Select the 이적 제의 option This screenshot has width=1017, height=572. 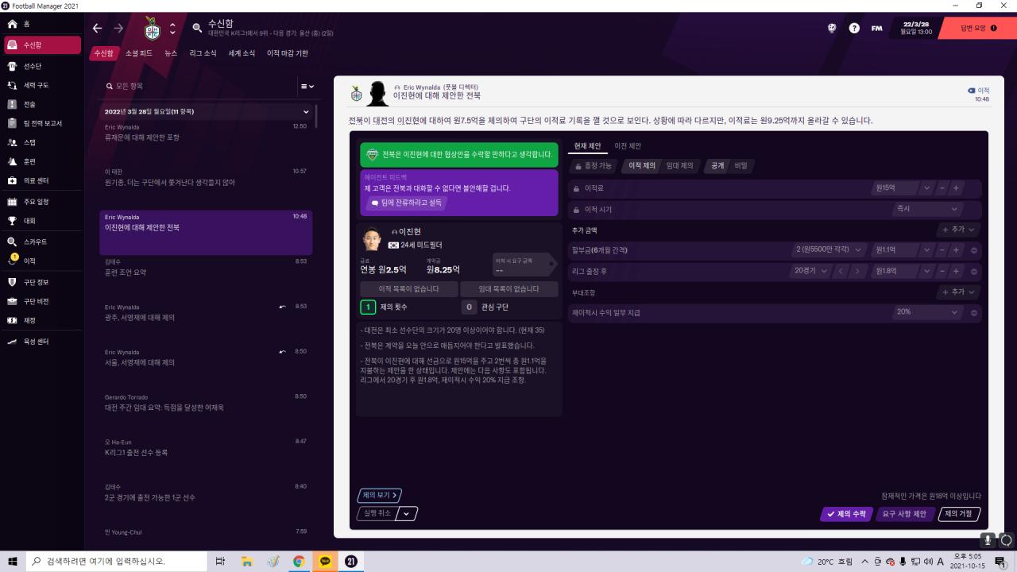[x=642, y=166]
